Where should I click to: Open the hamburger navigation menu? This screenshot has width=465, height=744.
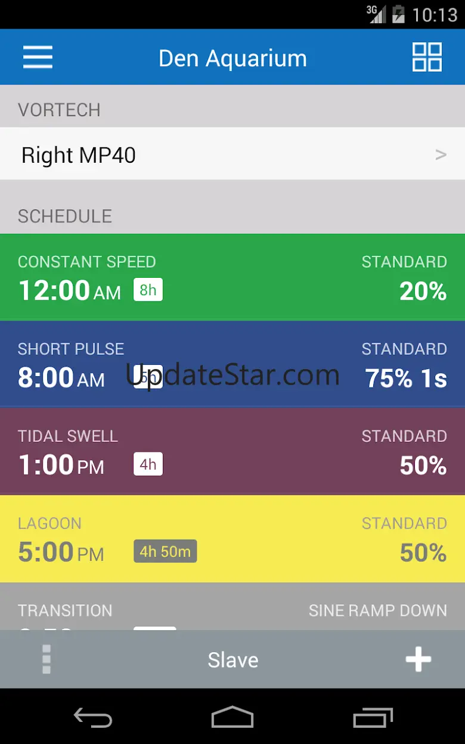click(38, 57)
